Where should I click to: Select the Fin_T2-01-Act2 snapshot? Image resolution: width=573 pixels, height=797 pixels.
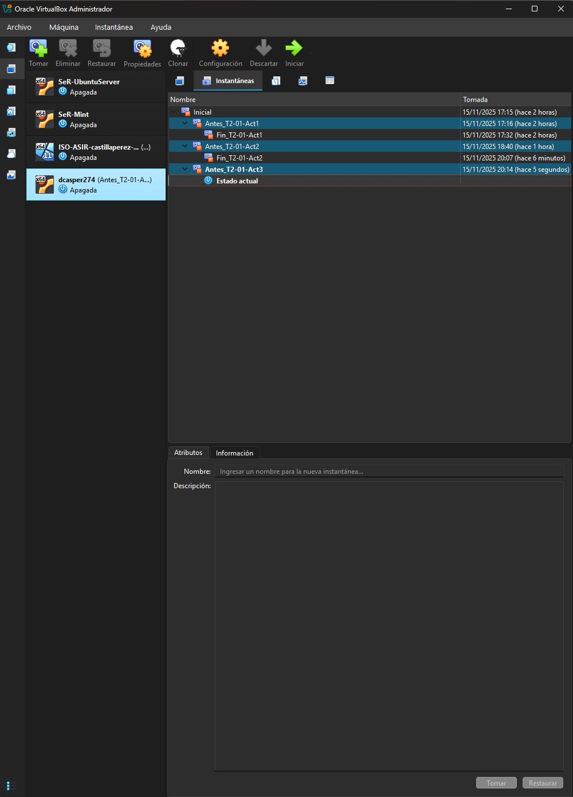240,158
